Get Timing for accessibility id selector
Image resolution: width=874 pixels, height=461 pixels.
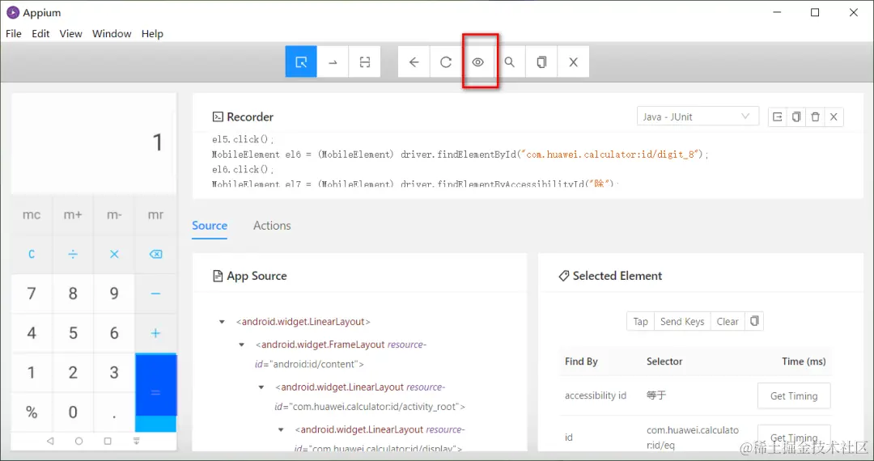click(x=794, y=395)
